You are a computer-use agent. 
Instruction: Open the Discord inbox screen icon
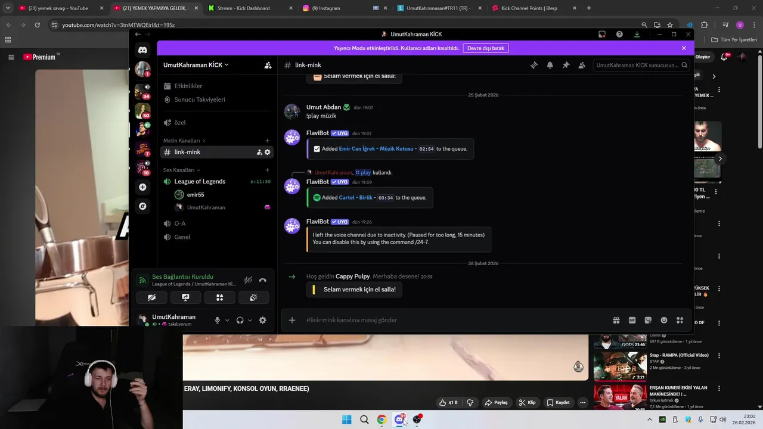(x=602, y=34)
